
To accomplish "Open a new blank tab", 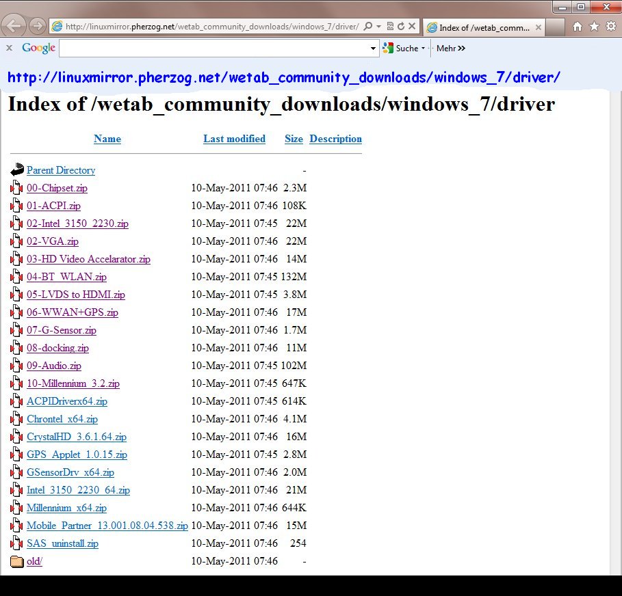I will pos(555,27).
